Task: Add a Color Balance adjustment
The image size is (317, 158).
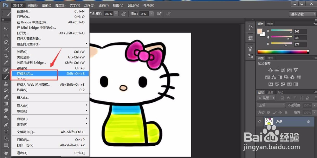Action: tap(274, 77)
